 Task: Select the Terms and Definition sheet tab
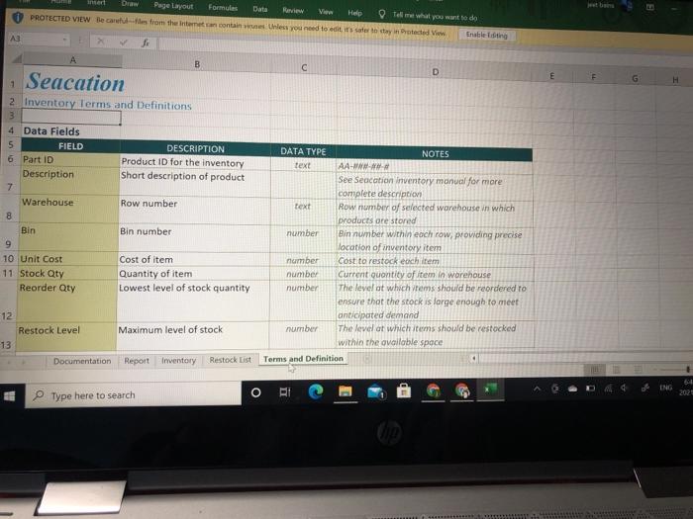coord(303,359)
